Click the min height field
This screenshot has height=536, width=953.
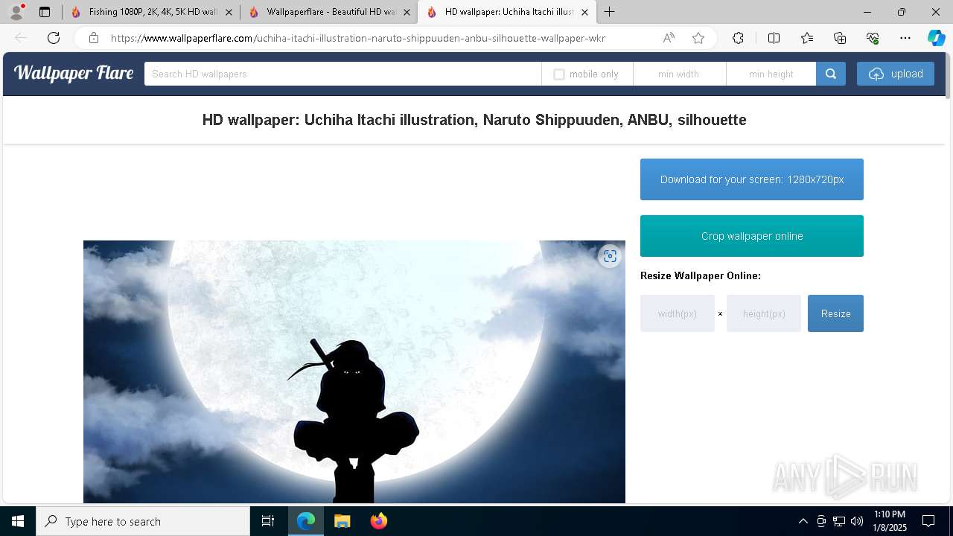(x=771, y=74)
